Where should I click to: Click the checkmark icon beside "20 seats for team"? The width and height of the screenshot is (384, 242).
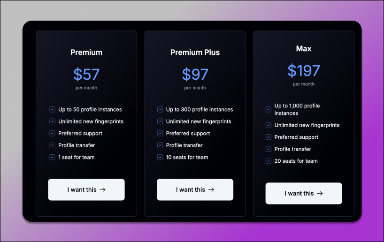(x=269, y=161)
